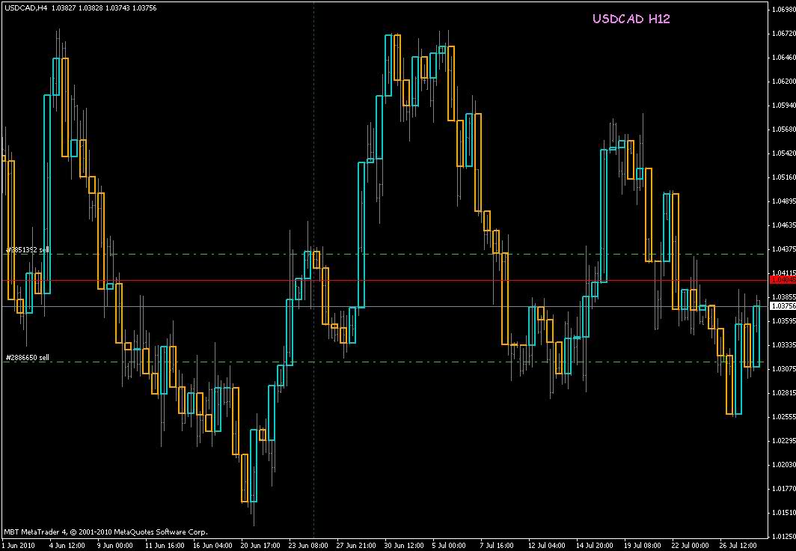Image resolution: width=796 pixels, height=551 pixels.
Task: Click the "26 Jul 12:00" time label
Action: point(740,546)
